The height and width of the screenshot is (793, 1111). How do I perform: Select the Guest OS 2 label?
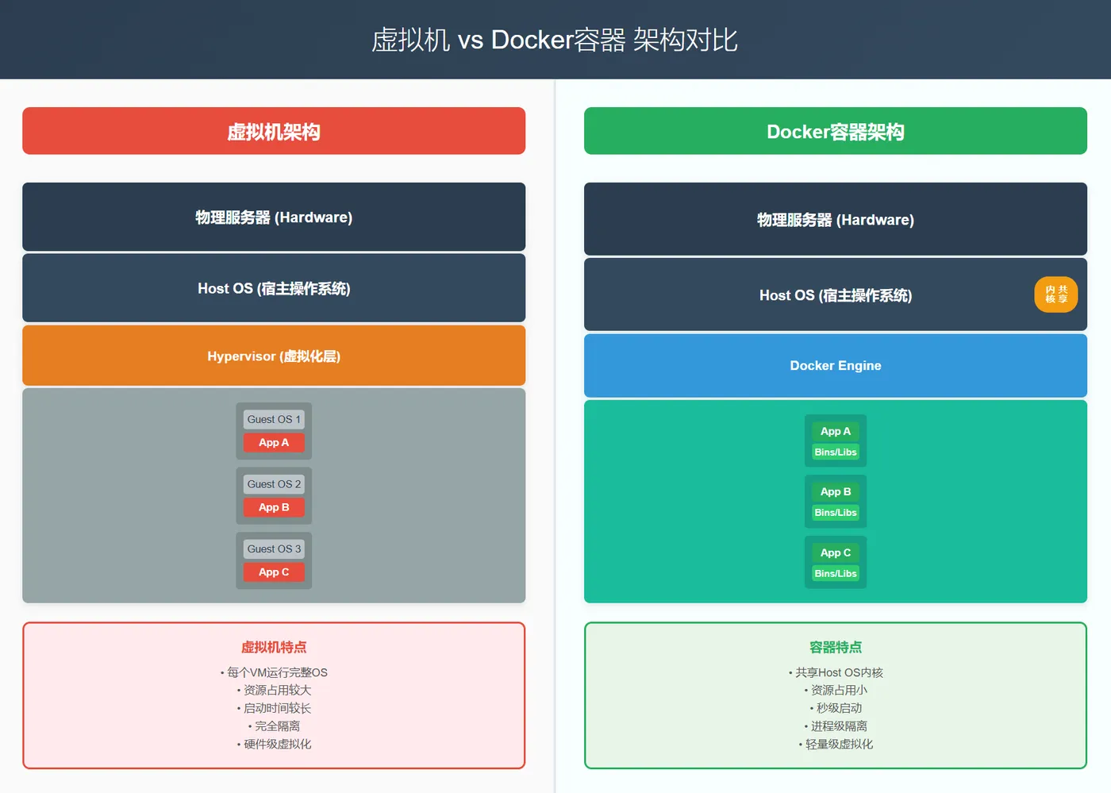[x=274, y=484]
